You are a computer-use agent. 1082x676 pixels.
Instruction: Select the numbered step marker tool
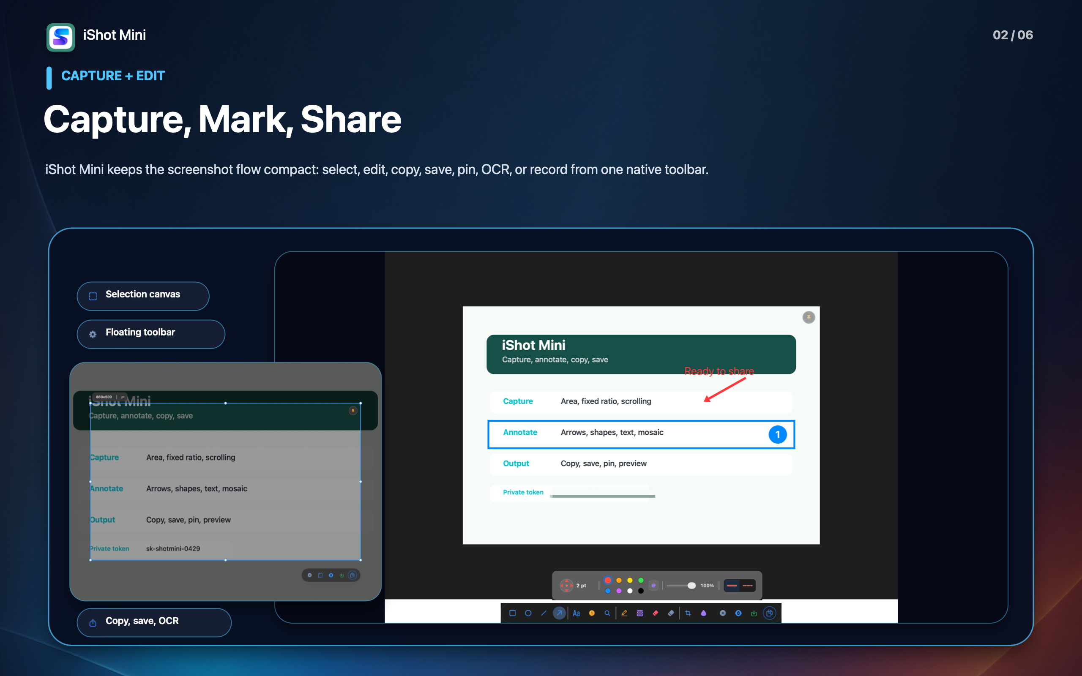tap(592, 613)
